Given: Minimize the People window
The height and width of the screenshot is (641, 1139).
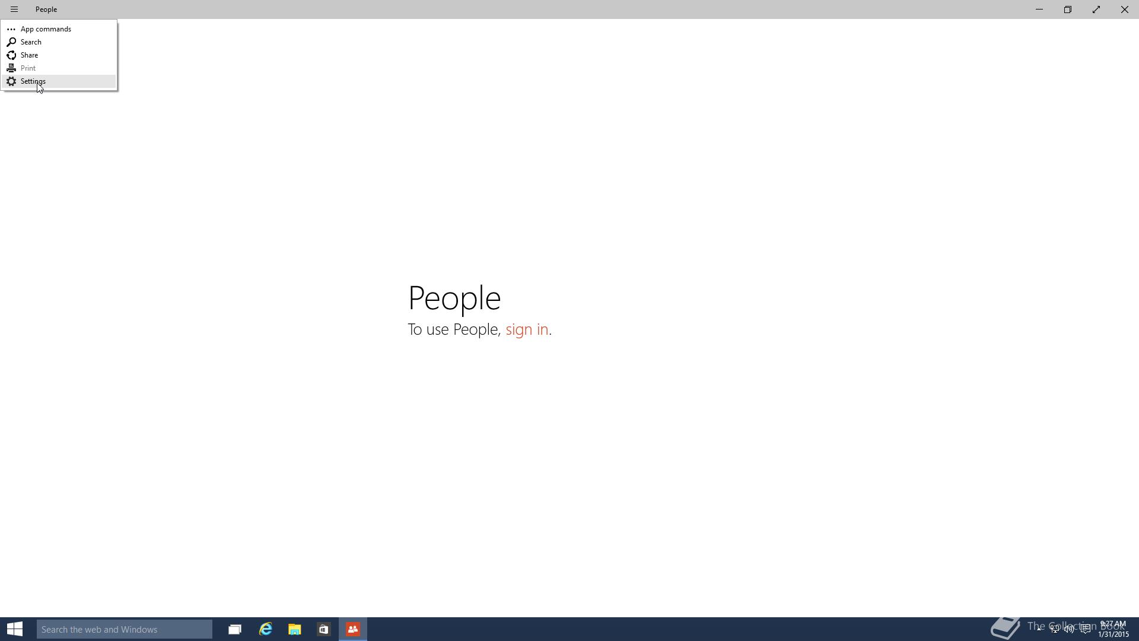Looking at the screenshot, I should coord(1039,9).
